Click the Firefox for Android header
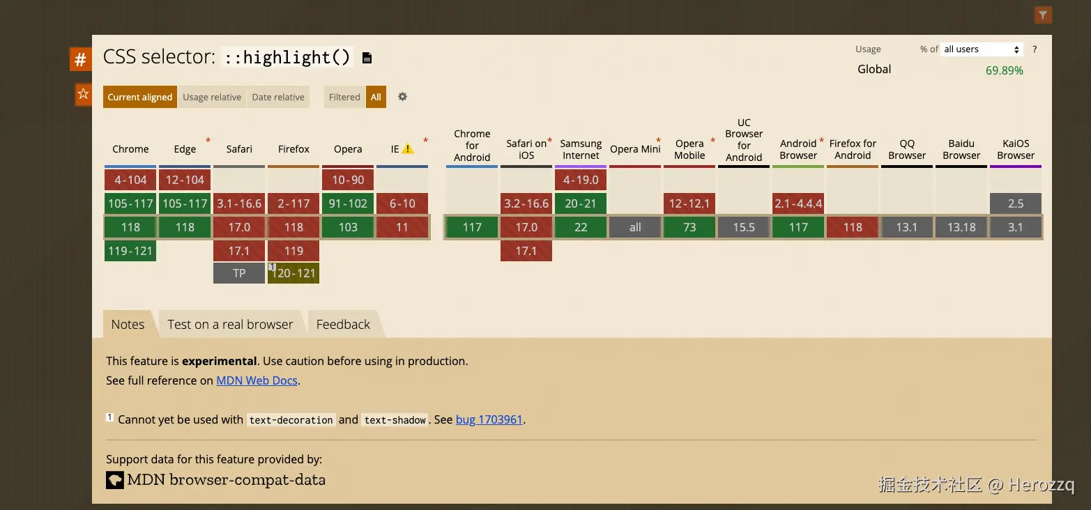The height and width of the screenshot is (510, 1091). [853, 149]
